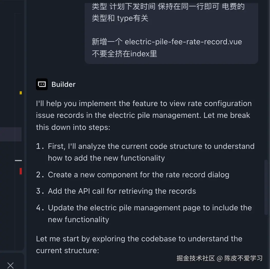This screenshot has height=269, width=270.
Task: Select the red marker in the left sidebar
Action: click(21, 171)
